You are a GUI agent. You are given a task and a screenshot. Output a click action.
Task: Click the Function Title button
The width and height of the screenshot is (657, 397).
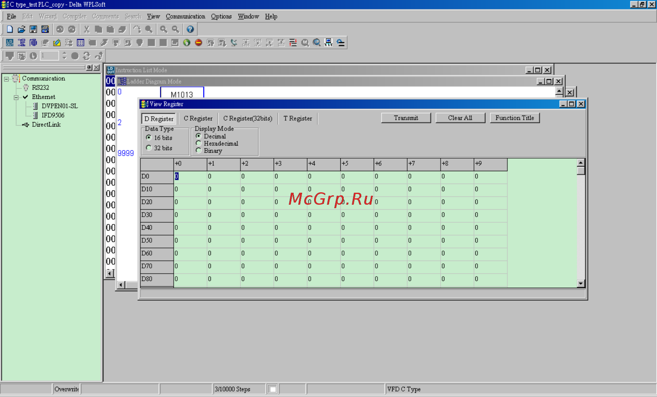click(515, 118)
